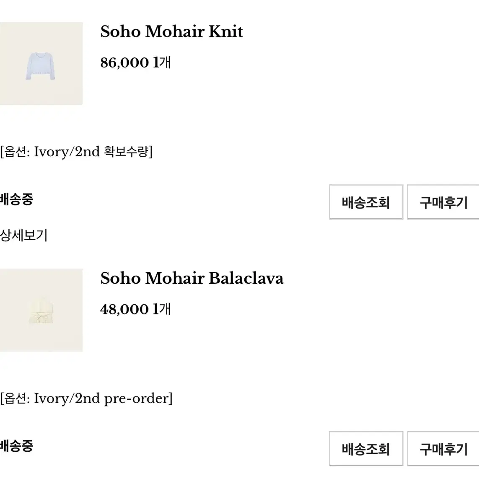This screenshot has height=479, width=479.
Task: Click the word Knit in first title
Action: click(226, 31)
